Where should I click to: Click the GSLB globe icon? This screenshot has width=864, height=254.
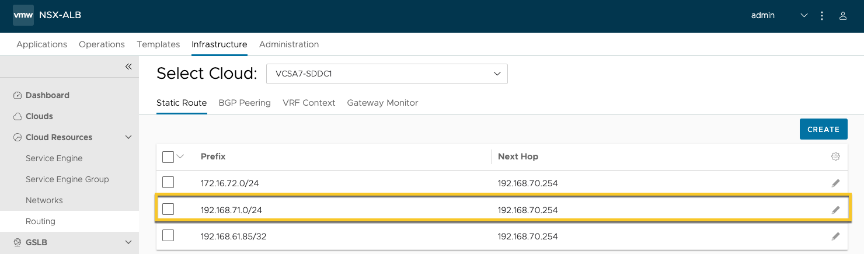(x=18, y=242)
